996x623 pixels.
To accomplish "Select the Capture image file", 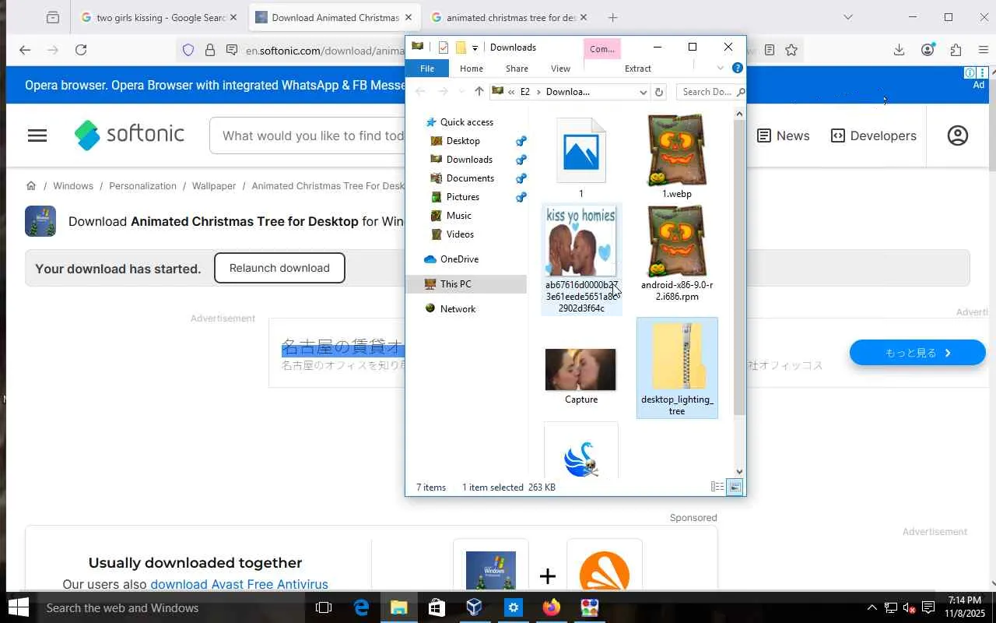I will 581,376.
